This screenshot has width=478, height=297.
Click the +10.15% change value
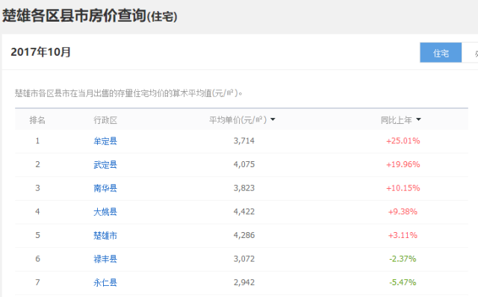click(403, 188)
